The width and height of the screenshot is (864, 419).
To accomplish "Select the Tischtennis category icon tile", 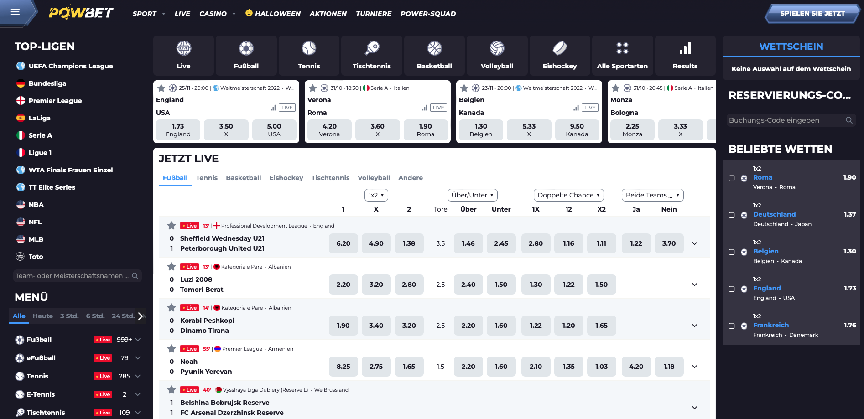I will pos(372,55).
